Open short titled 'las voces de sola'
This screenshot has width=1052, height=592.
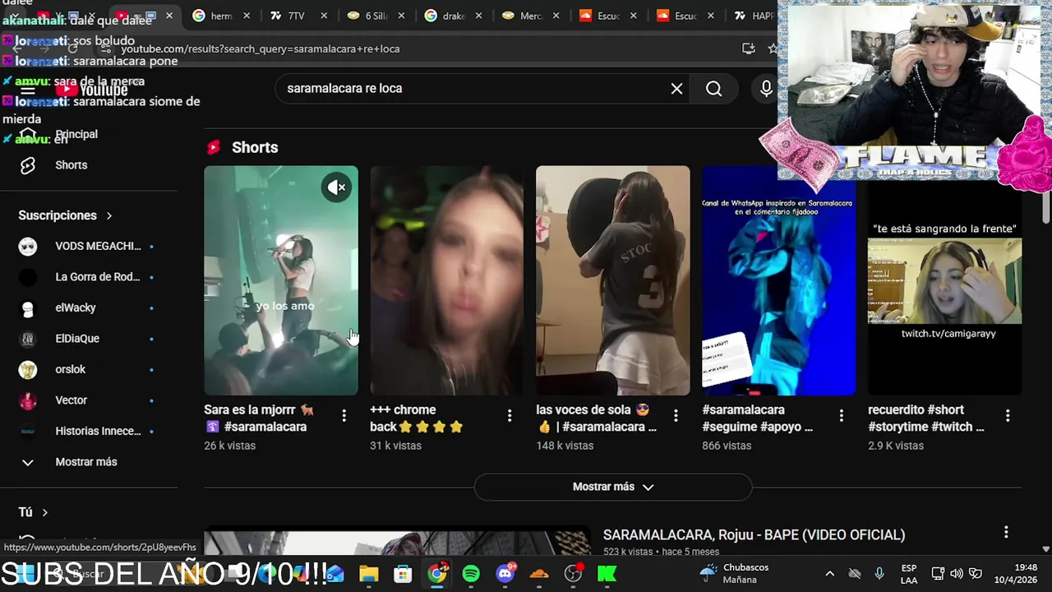597,418
